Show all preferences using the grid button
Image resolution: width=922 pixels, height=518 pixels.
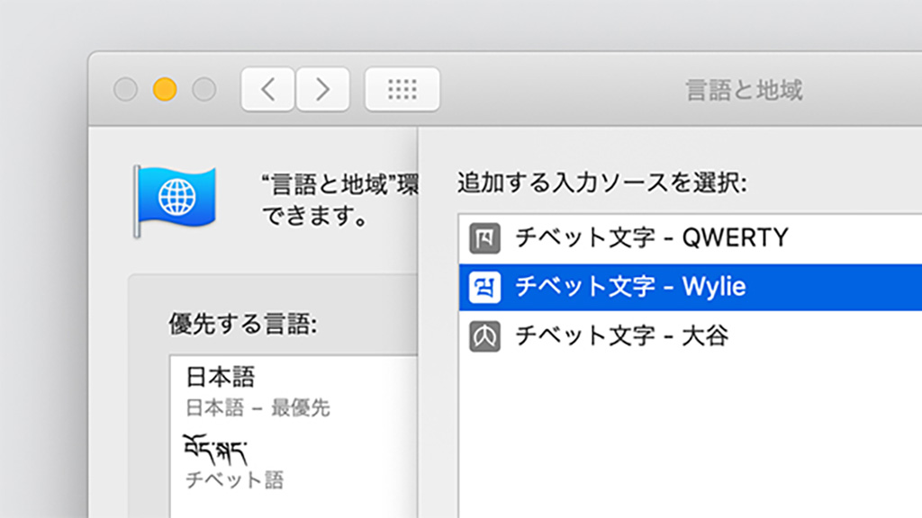402,89
